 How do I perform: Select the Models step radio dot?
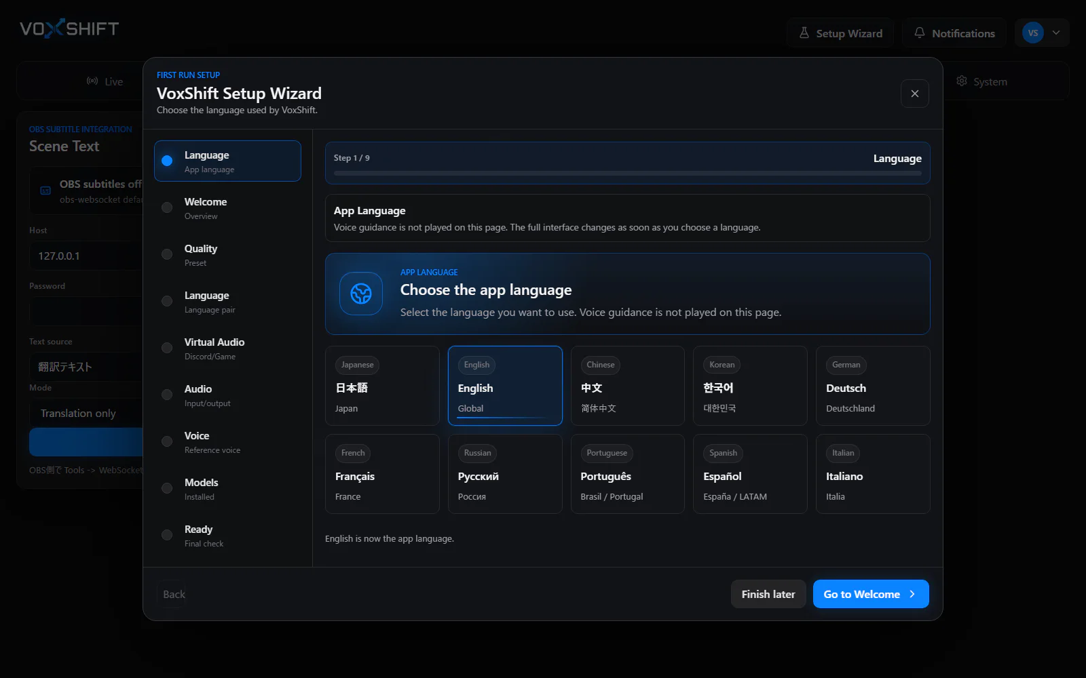tap(167, 488)
